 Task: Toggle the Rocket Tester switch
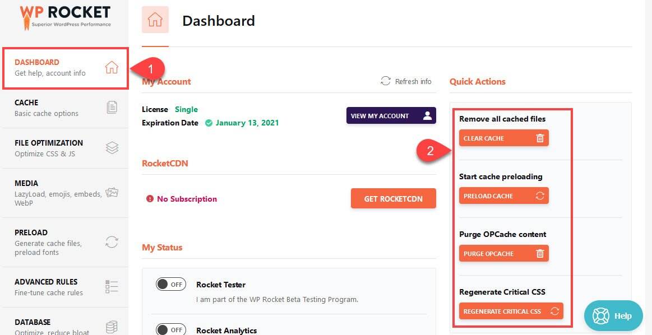coord(170,284)
